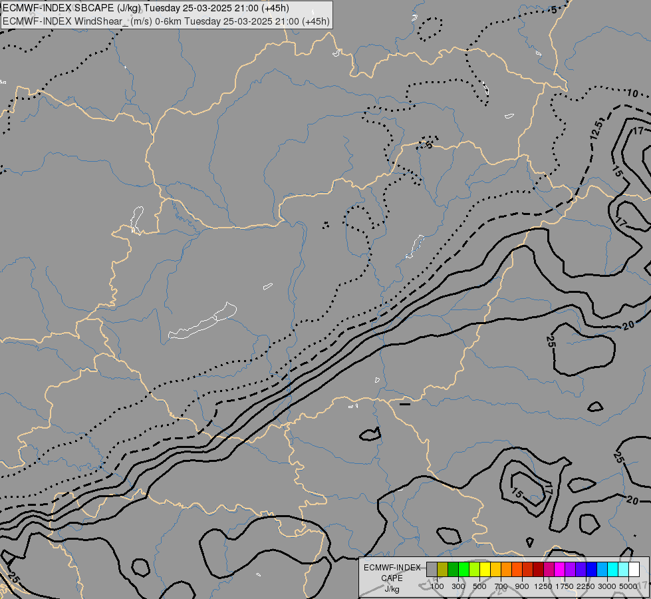Click the legend tick label 2250
Viewport: 651px width, 599px height.
pyautogui.click(x=586, y=586)
